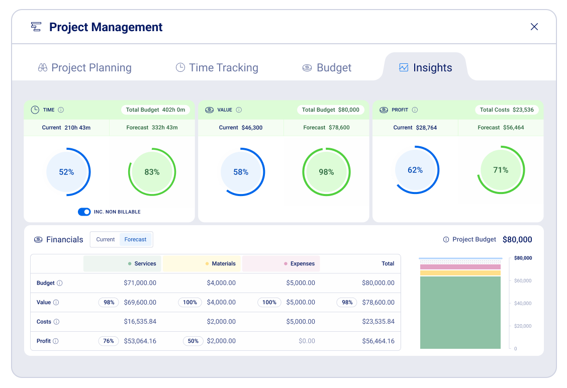Image resolution: width=567 pixels, height=388 pixels.
Task: Click the info icon next to Budget row
Action: 60,283
